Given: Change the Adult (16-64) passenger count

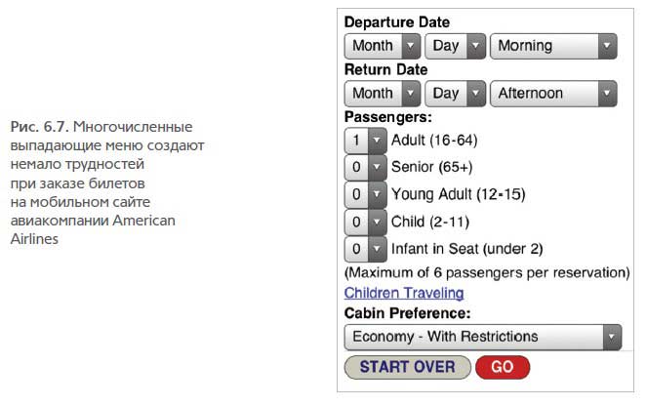Looking at the screenshot, I should [366, 141].
